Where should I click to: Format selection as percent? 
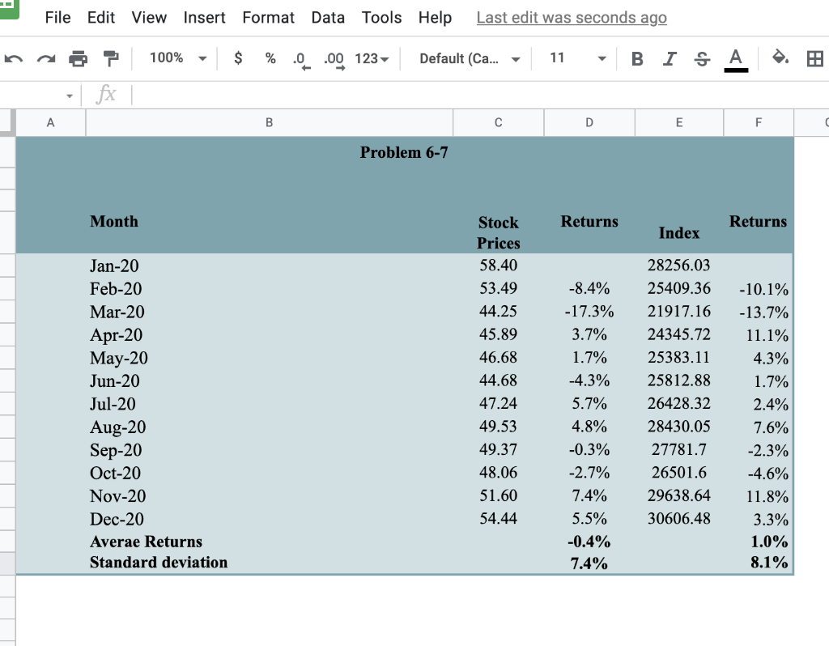pos(270,58)
